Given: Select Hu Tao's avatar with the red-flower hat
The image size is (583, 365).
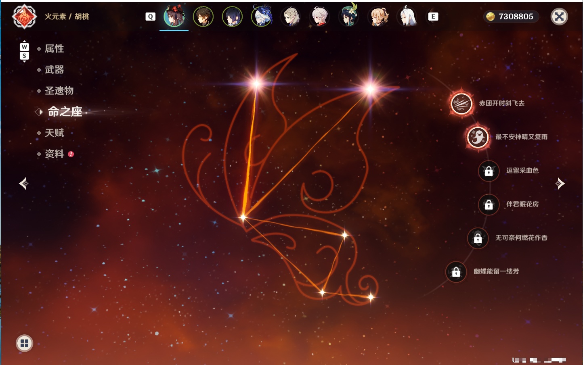Looking at the screenshot, I should pos(174,17).
